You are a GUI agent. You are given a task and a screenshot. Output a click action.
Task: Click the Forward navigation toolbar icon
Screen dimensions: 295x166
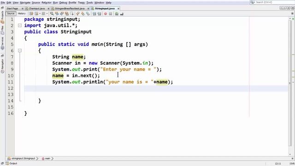[43, 14]
